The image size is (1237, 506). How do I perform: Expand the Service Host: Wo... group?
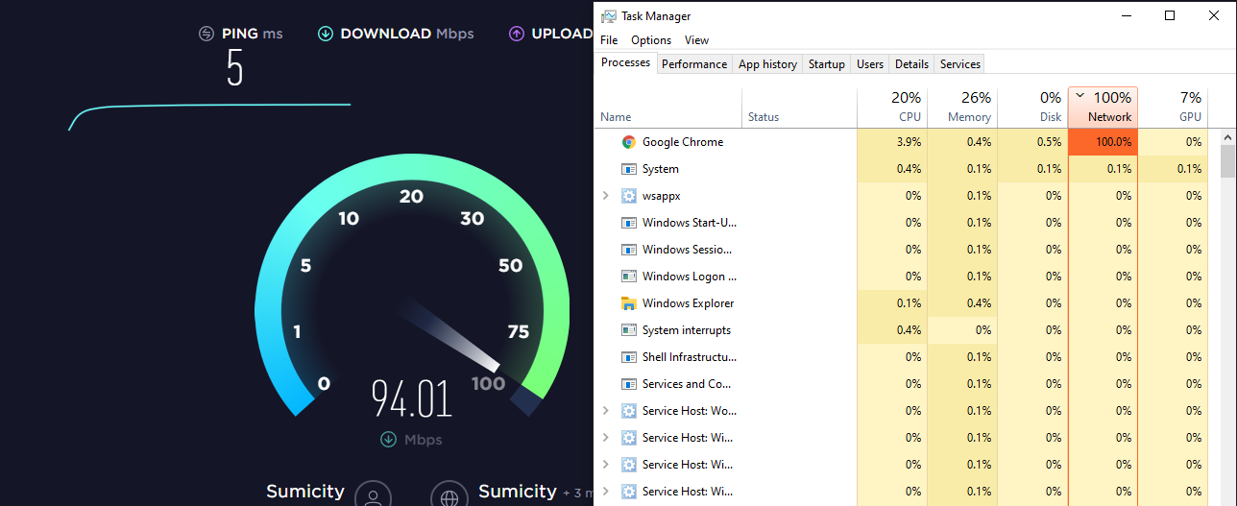tap(605, 411)
